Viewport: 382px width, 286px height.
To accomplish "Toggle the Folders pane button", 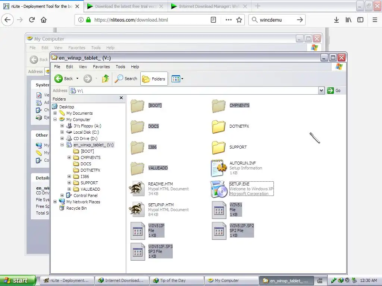I will (154, 79).
